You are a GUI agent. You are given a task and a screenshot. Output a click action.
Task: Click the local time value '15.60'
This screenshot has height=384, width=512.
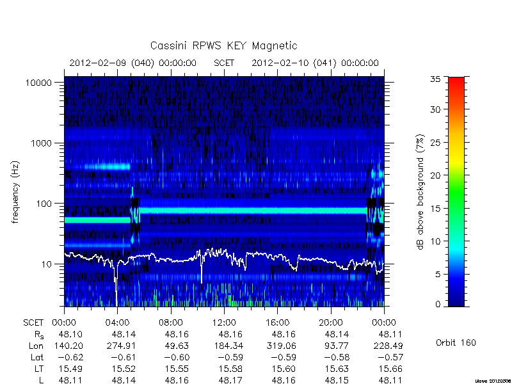[284, 369]
